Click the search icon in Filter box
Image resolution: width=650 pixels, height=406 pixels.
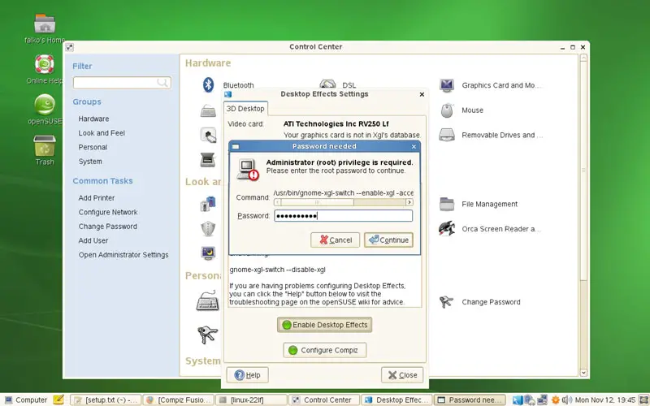(x=162, y=83)
